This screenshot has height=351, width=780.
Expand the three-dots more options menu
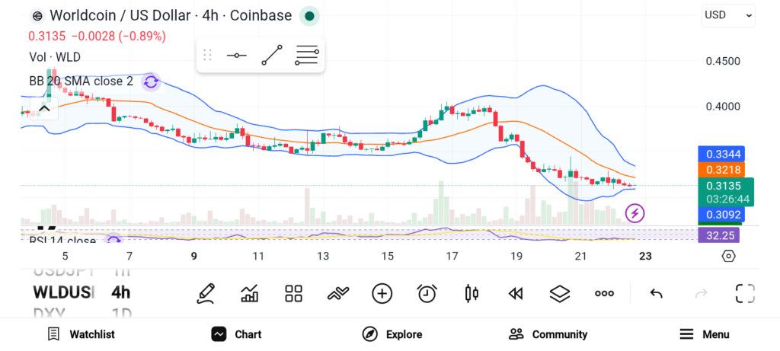coord(604,293)
